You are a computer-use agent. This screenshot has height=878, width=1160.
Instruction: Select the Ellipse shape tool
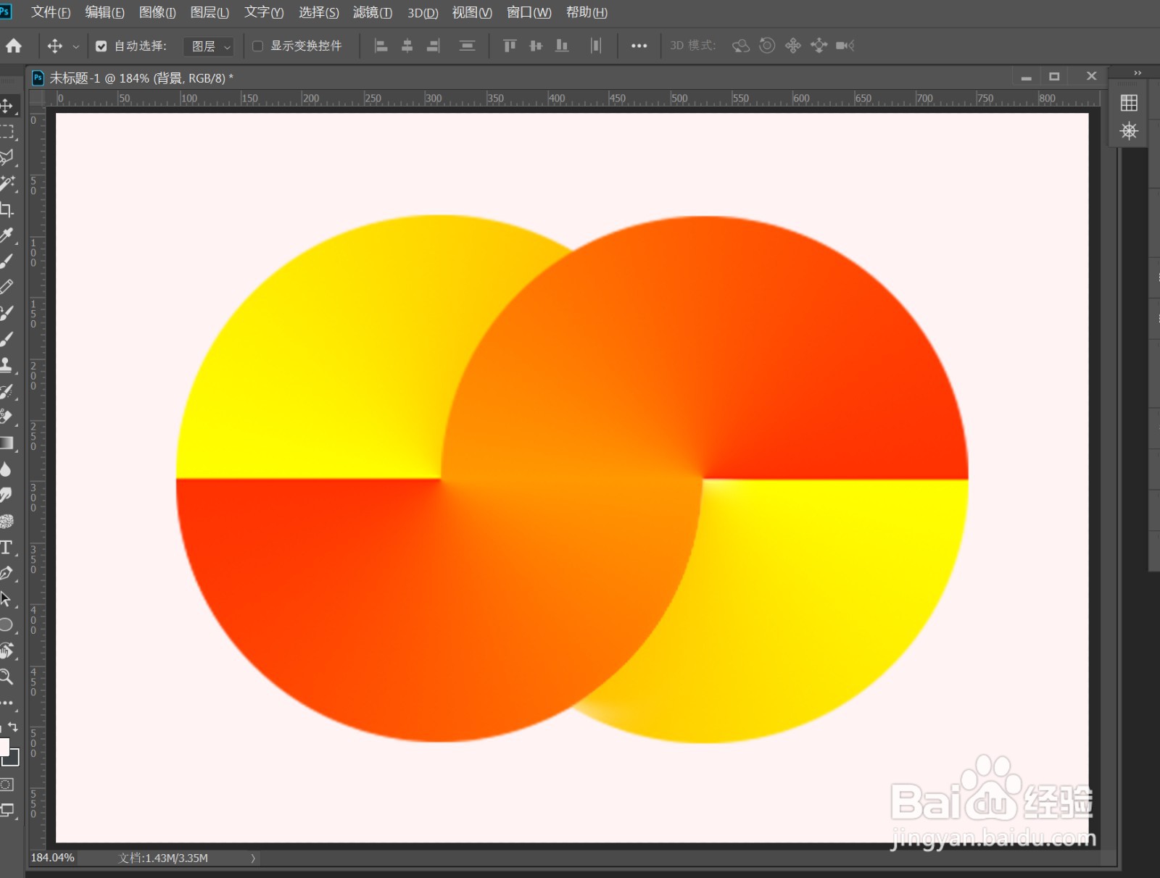7,624
